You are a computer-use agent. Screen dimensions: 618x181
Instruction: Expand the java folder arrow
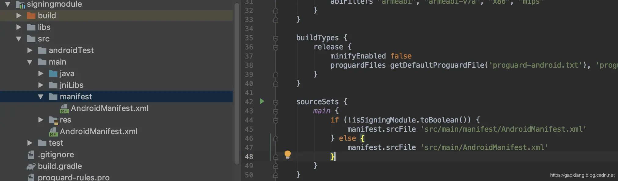pyautogui.click(x=41, y=73)
